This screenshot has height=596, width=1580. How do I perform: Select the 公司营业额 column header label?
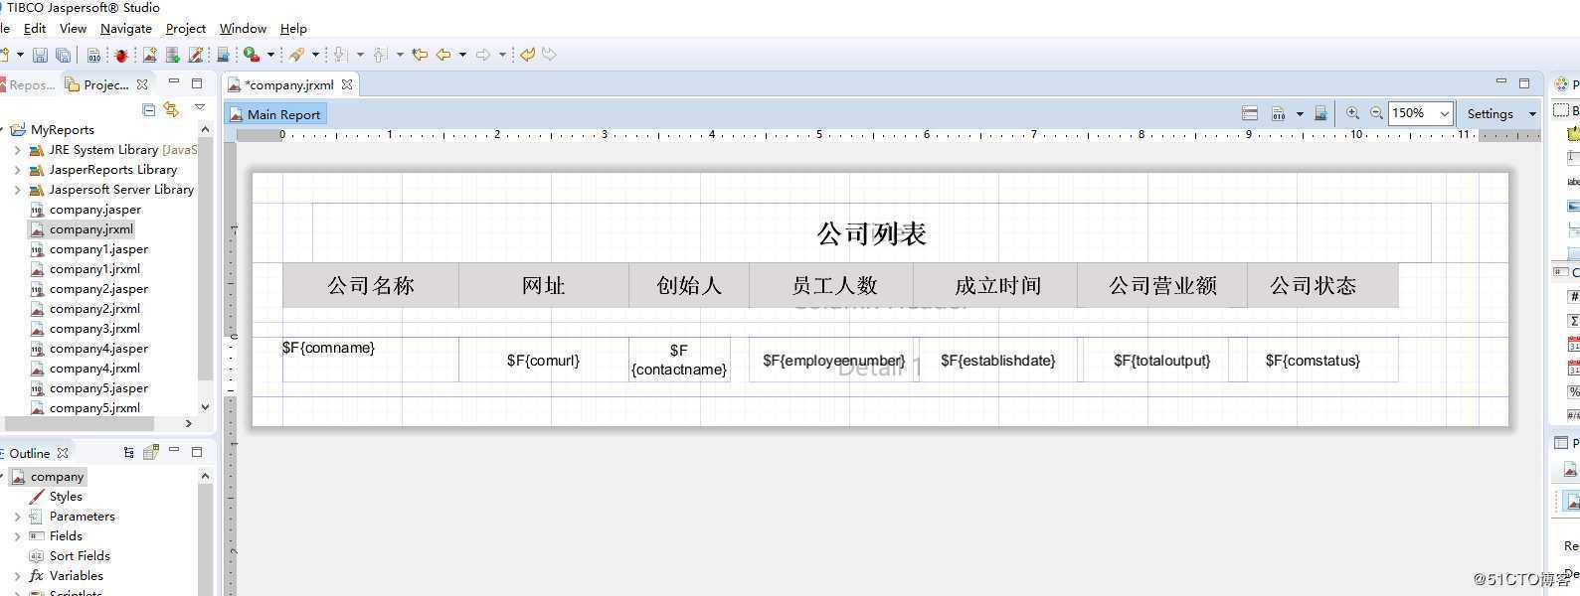tap(1162, 286)
